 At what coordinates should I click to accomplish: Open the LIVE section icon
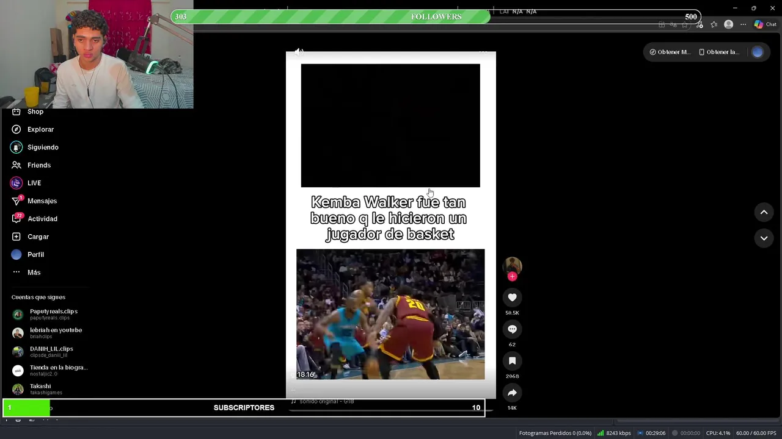pos(16,183)
